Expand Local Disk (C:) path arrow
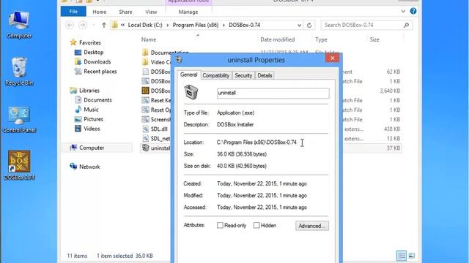Image resolution: width=469 pixels, height=263 pixels. tap(167, 25)
